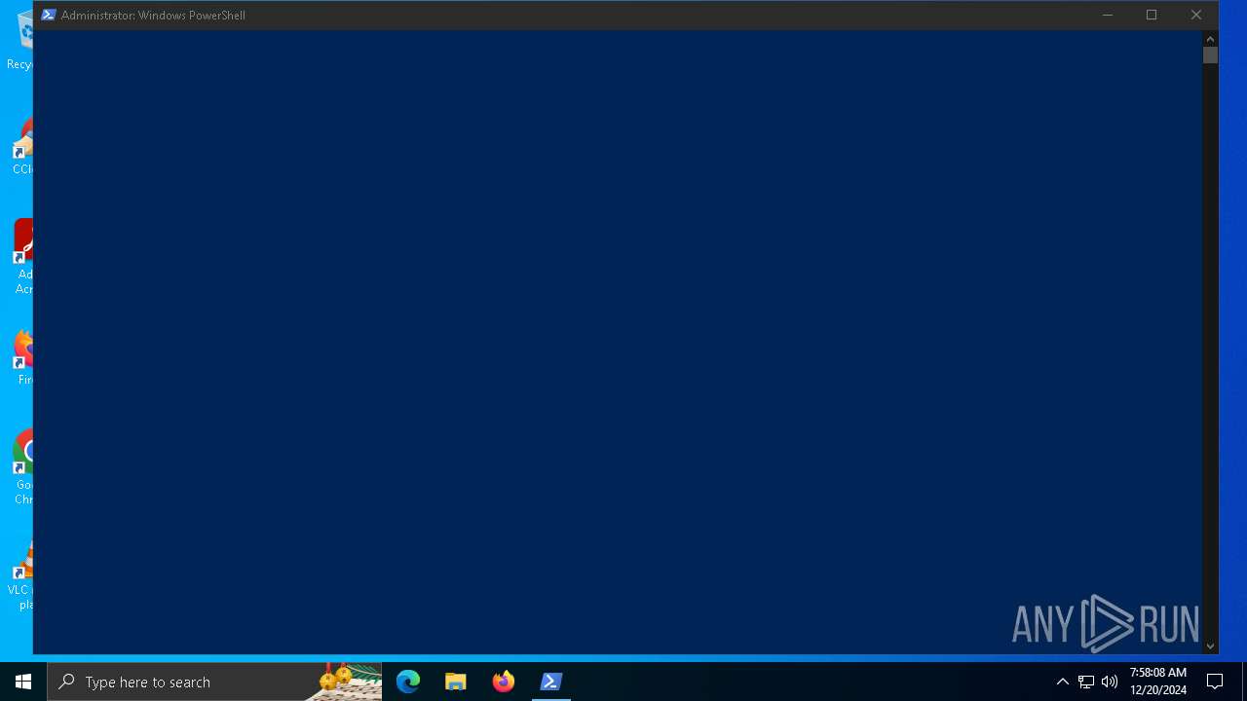
Task: Show hidden system tray icons
Action: [x=1063, y=682]
